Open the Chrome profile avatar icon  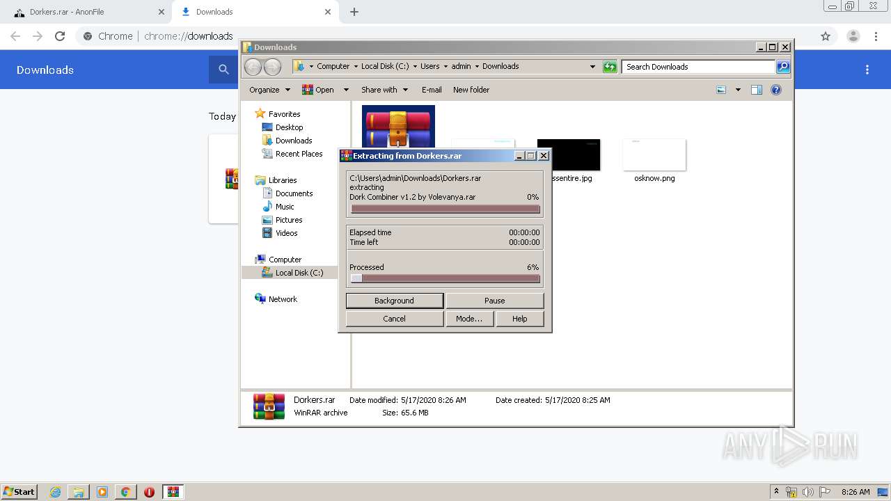[853, 36]
